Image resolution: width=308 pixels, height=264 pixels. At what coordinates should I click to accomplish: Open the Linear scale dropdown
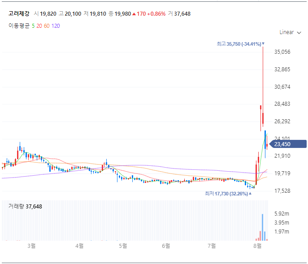(x=290, y=32)
